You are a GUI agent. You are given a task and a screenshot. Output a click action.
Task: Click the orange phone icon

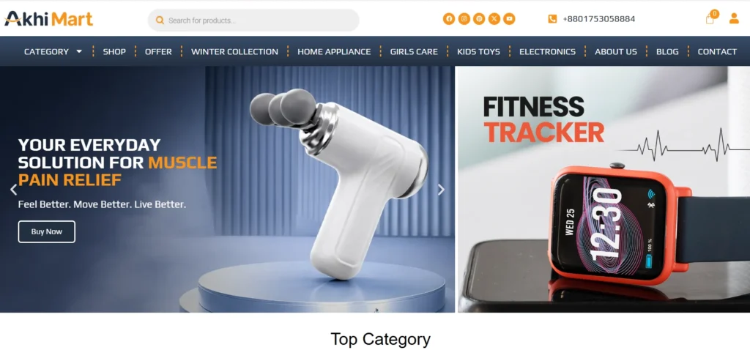click(552, 19)
